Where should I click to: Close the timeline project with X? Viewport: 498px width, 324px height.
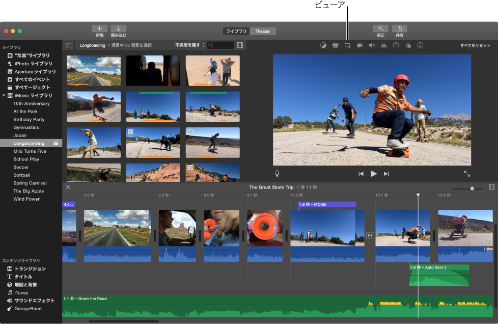pos(68,187)
